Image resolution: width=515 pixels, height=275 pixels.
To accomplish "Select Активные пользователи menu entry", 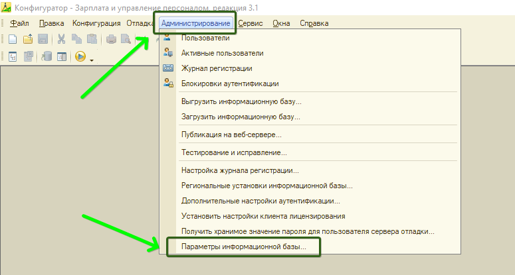I will pyautogui.click(x=310, y=53).
